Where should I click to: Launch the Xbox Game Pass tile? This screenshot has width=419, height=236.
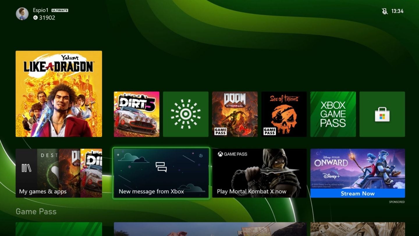click(x=333, y=114)
